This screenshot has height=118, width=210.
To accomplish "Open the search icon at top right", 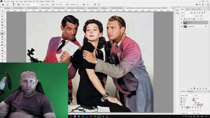I will (200, 5).
